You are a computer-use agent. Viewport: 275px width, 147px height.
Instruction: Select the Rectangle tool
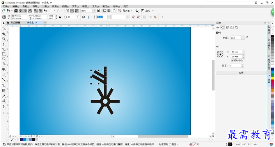[x=4, y=54]
